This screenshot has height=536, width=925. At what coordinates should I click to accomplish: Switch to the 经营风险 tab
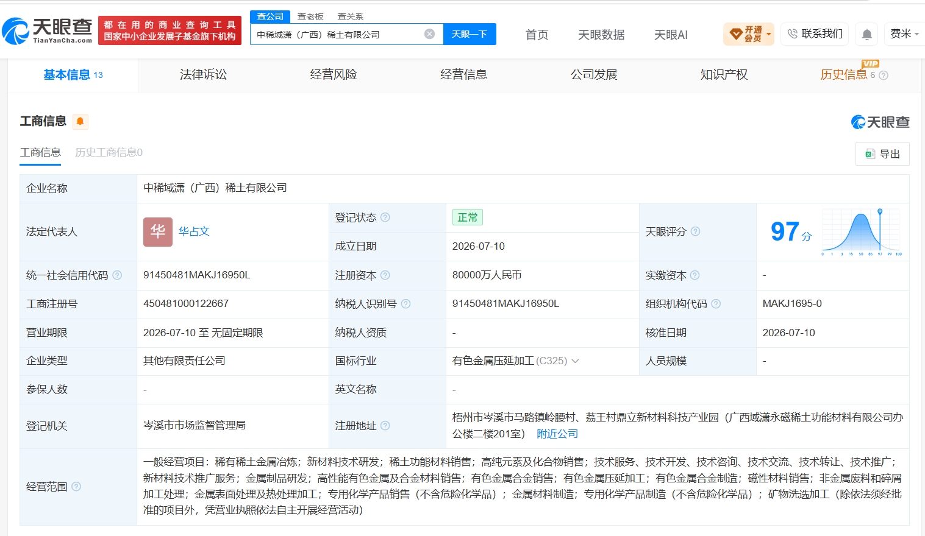click(x=334, y=75)
